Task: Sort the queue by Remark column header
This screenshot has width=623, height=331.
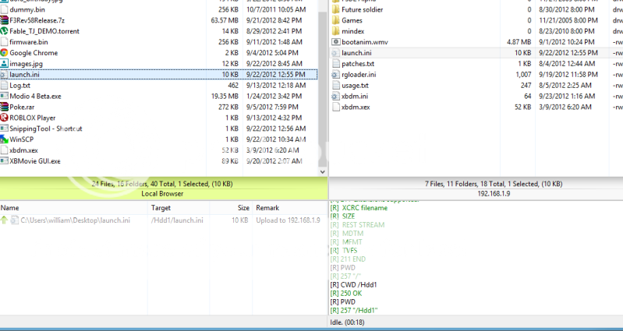Action: (x=267, y=208)
